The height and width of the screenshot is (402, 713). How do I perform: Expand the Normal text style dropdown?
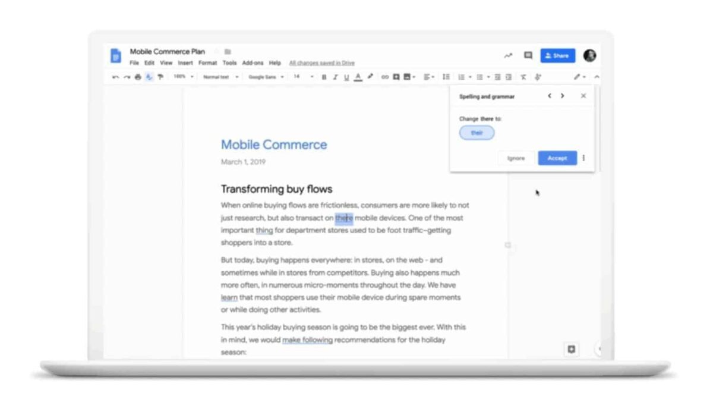[220, 77]
